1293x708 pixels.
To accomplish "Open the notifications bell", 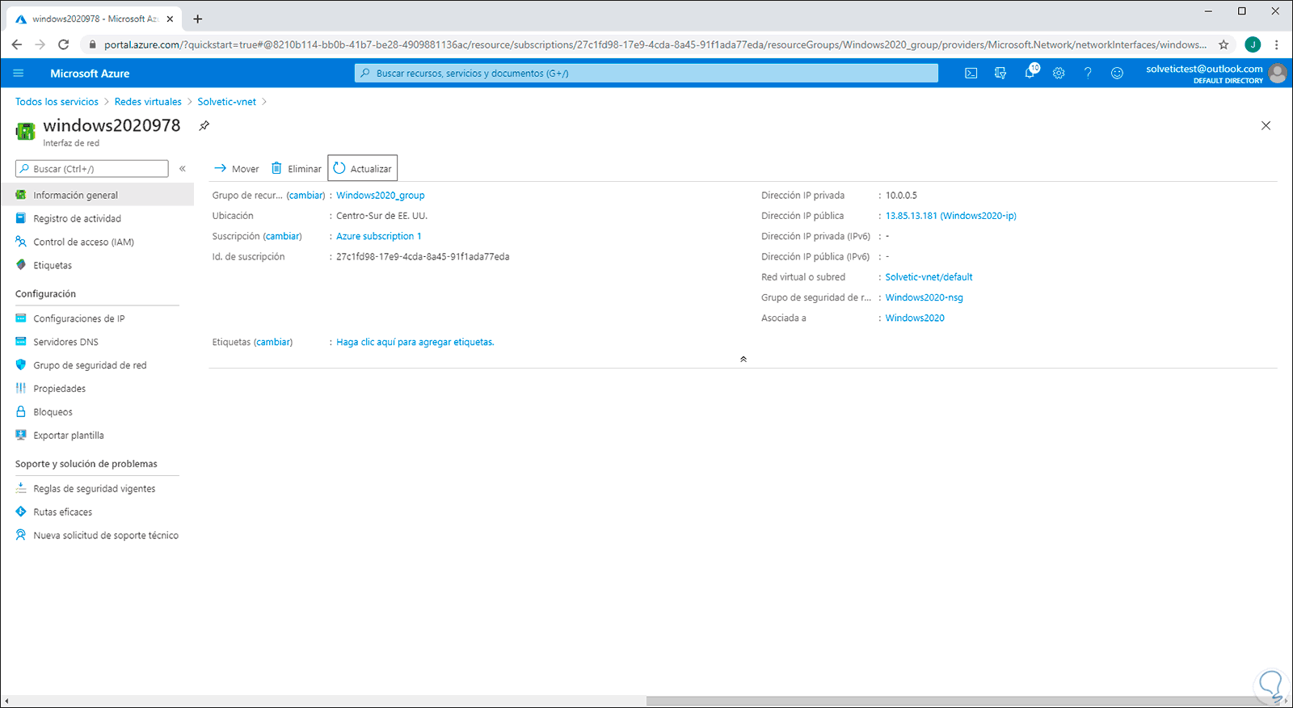I will [x=1030, y=74].
